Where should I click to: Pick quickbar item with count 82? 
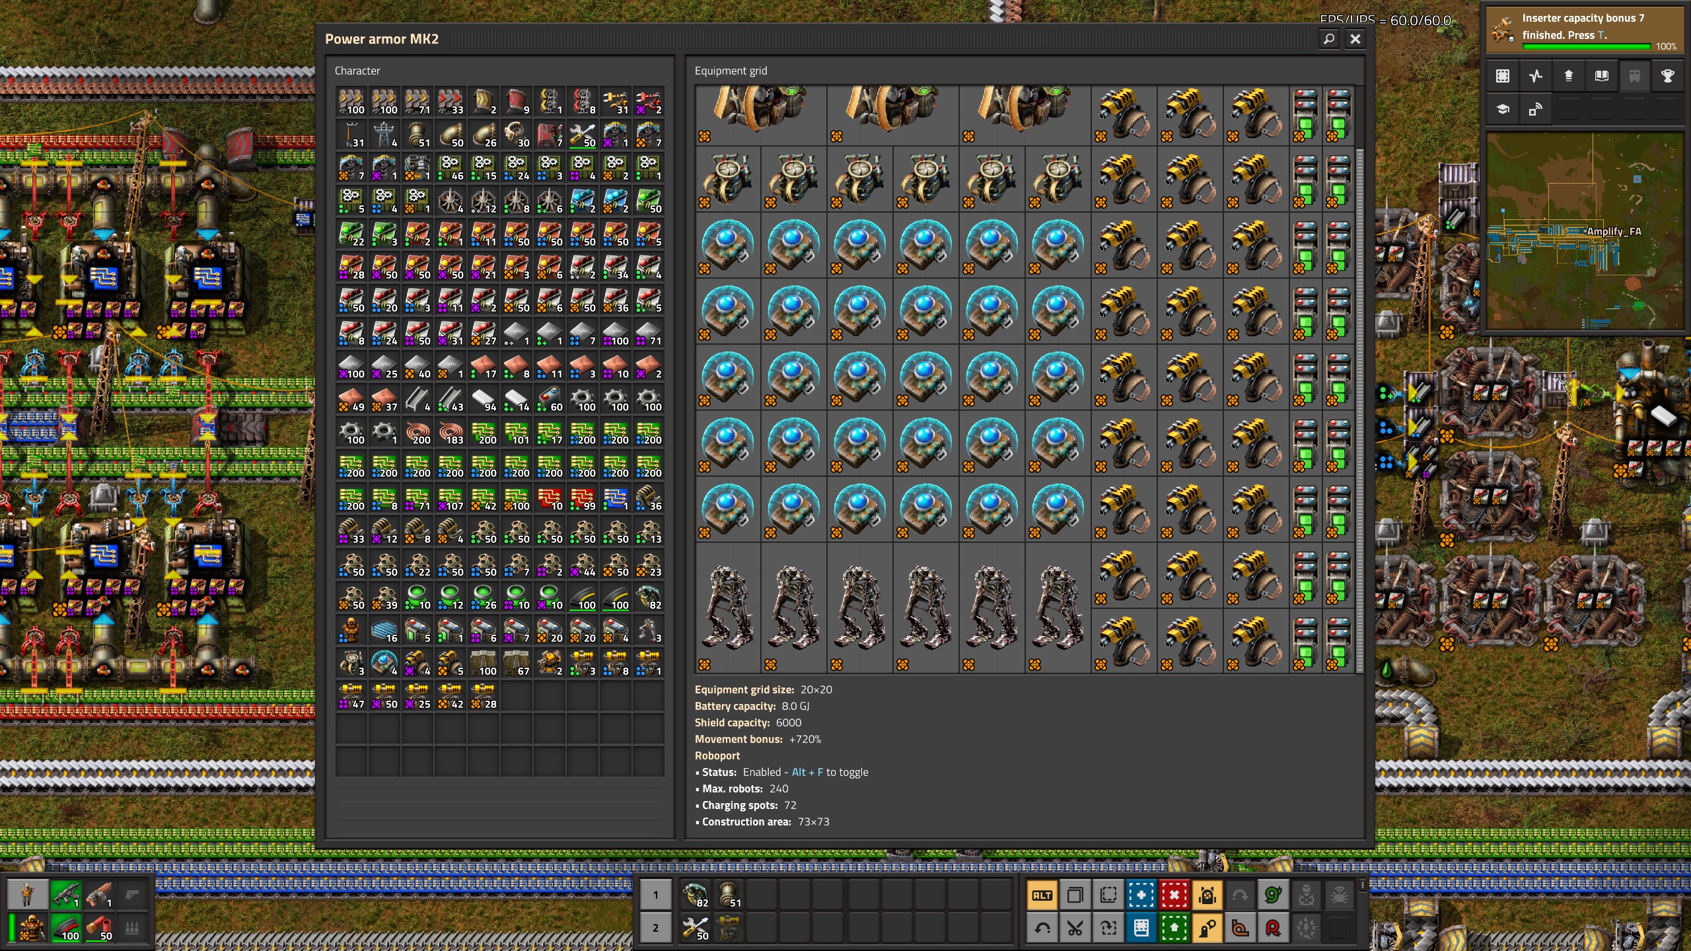(x=696, y=896)
